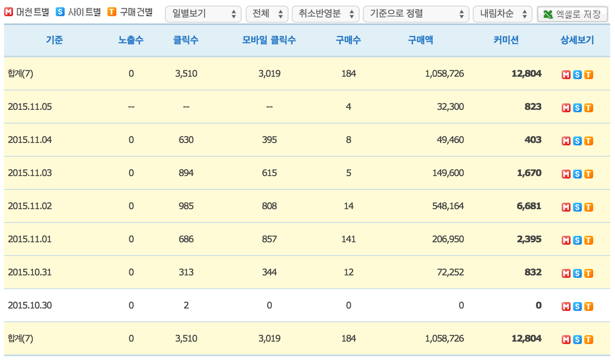Click 엑셀로 저장 export button
The width and height of the screenshot is (615, 361).
tap(572, 15)
